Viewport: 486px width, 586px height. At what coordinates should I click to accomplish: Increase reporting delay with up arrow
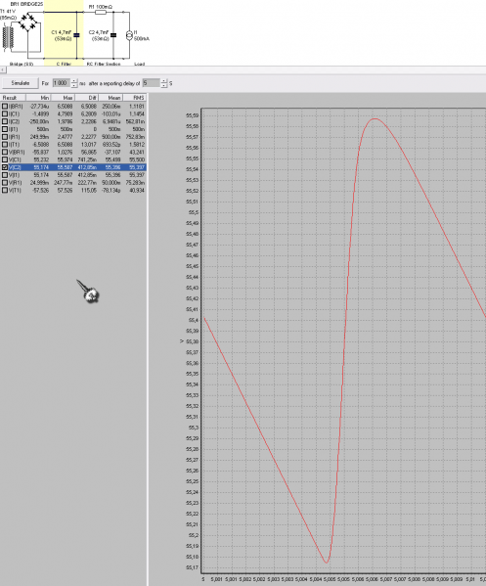pos(164,81)
